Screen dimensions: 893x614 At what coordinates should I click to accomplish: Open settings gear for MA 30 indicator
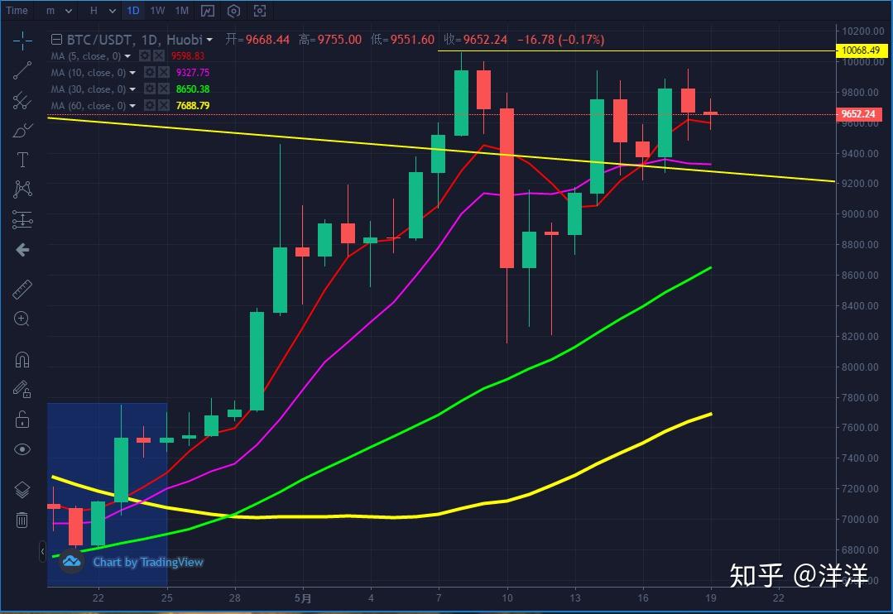tap(150, 89)
